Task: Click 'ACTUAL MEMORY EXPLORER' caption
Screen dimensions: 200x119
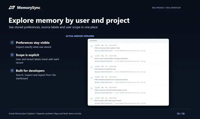Action: [80, 36]
